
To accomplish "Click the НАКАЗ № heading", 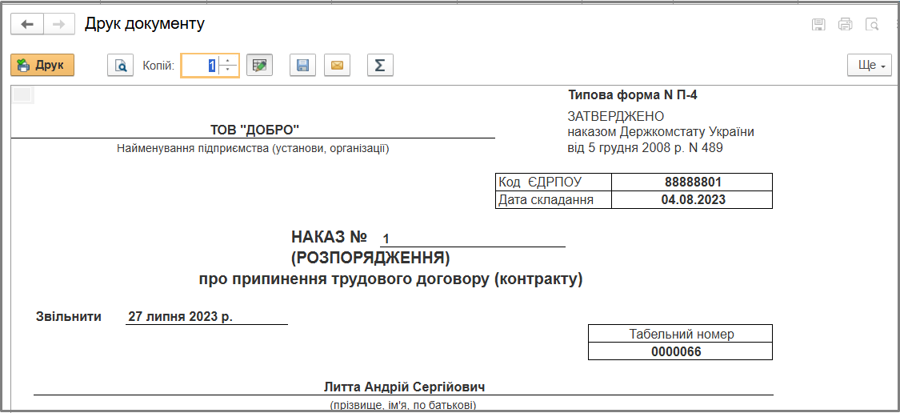I will pyautogui.click(x=329, y=237).
